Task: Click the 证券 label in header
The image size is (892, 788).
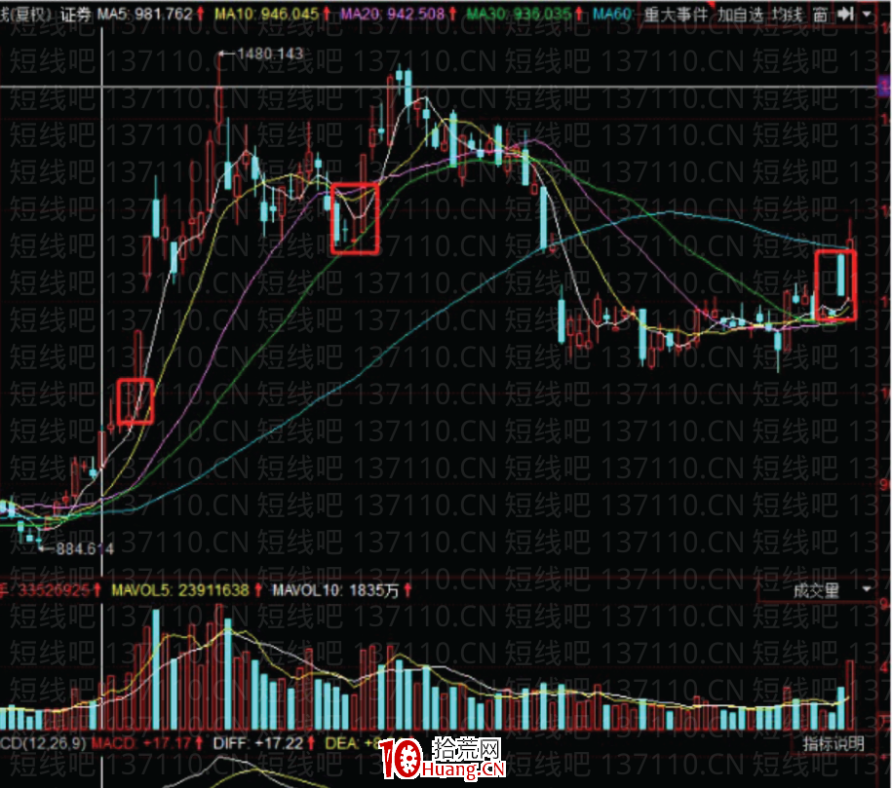Action: 76,15
